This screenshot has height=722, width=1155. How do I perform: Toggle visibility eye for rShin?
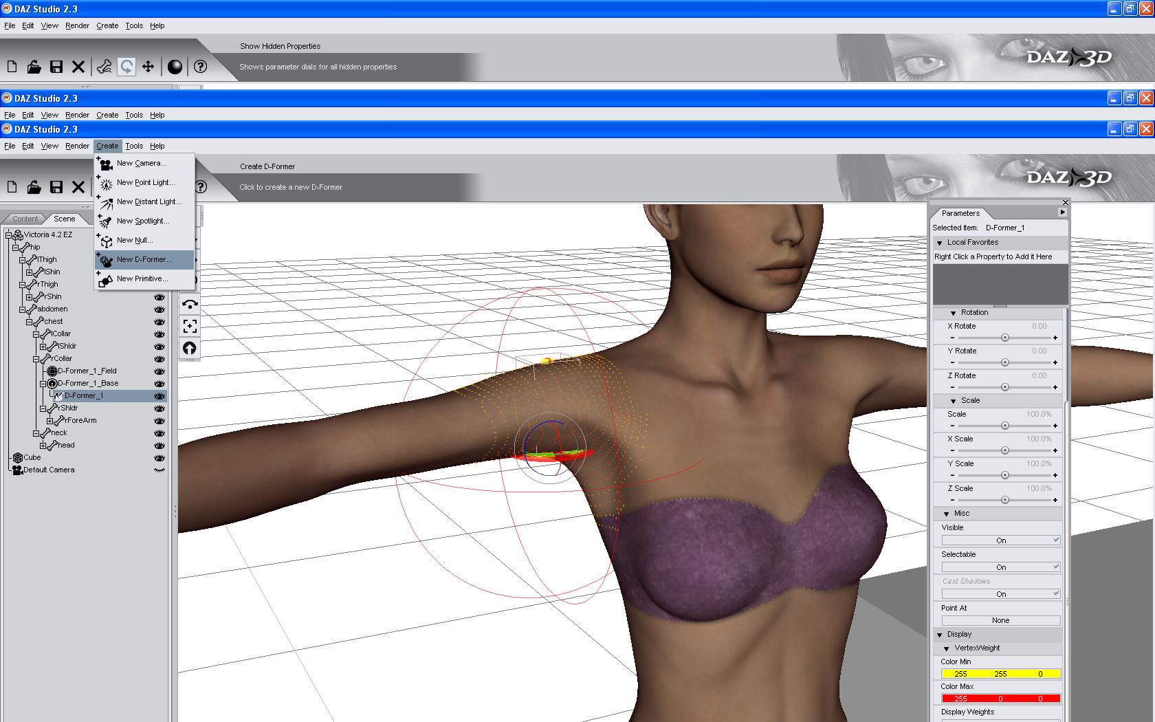click(x=159, y=297)
